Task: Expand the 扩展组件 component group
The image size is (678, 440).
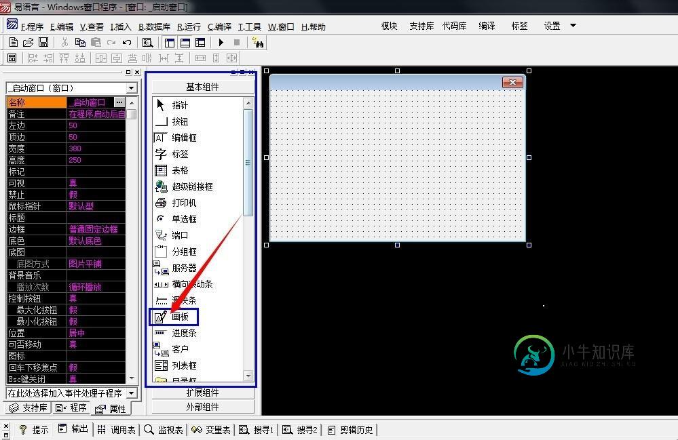Action: pyautogui.click(x=202, y=393)
